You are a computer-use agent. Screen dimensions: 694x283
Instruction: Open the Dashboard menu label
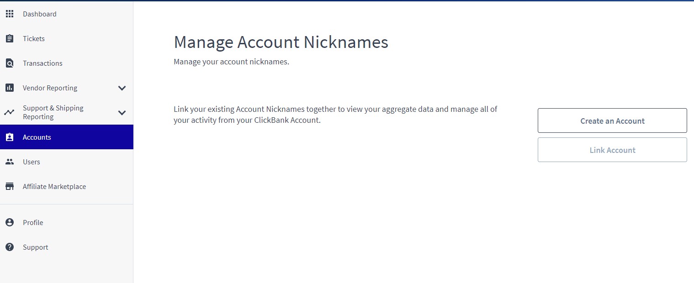click(40, 14)
